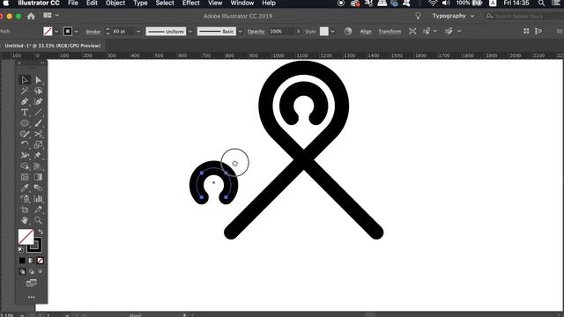This screenshot has height=317, width=564.
Task: Click the Fill box in toolbar
Action: coord(26,237)
